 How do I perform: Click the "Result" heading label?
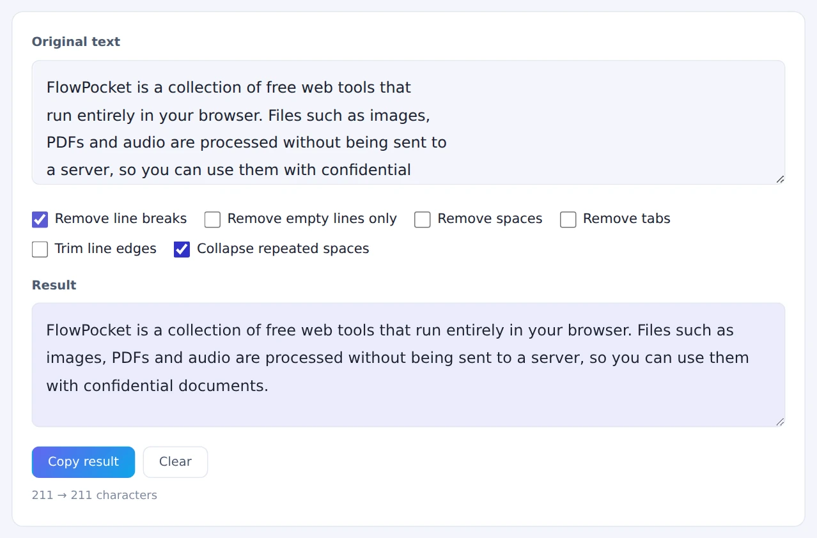pos(54,285)
